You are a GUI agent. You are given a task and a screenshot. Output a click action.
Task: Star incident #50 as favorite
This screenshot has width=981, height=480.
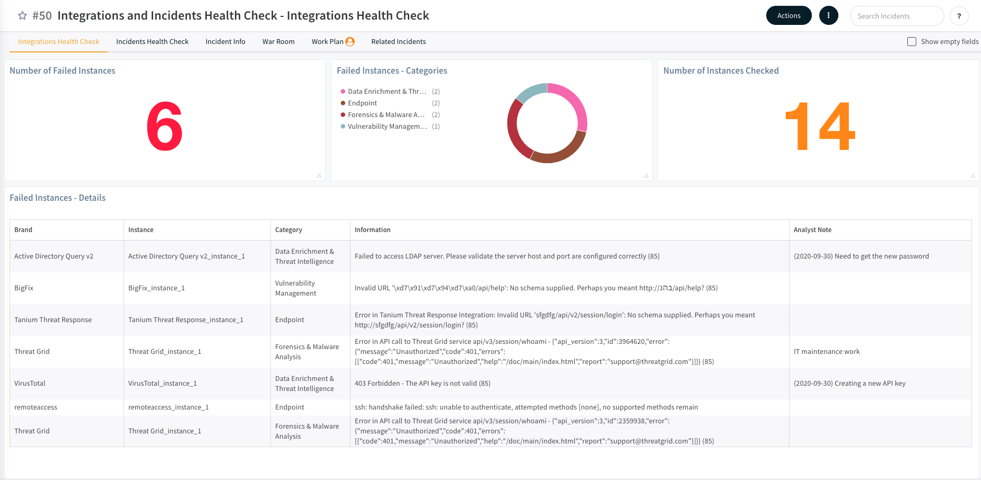pos(22,15)
